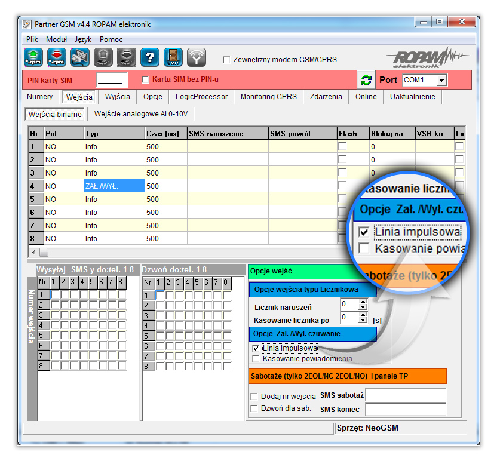Click the green refresh ports icon

click(x=366, y=80)
